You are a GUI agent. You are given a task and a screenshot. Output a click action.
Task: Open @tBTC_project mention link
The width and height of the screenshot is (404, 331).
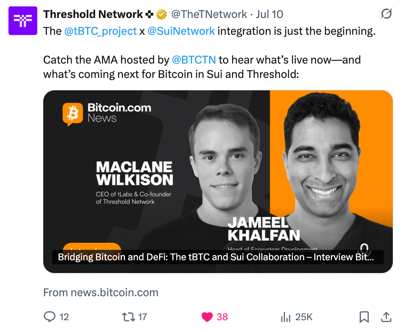pos(101,31)
